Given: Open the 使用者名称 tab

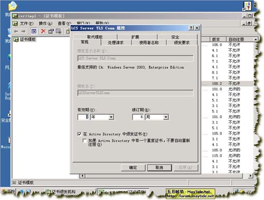Looking at the screenshot, I should click(149, 42).
